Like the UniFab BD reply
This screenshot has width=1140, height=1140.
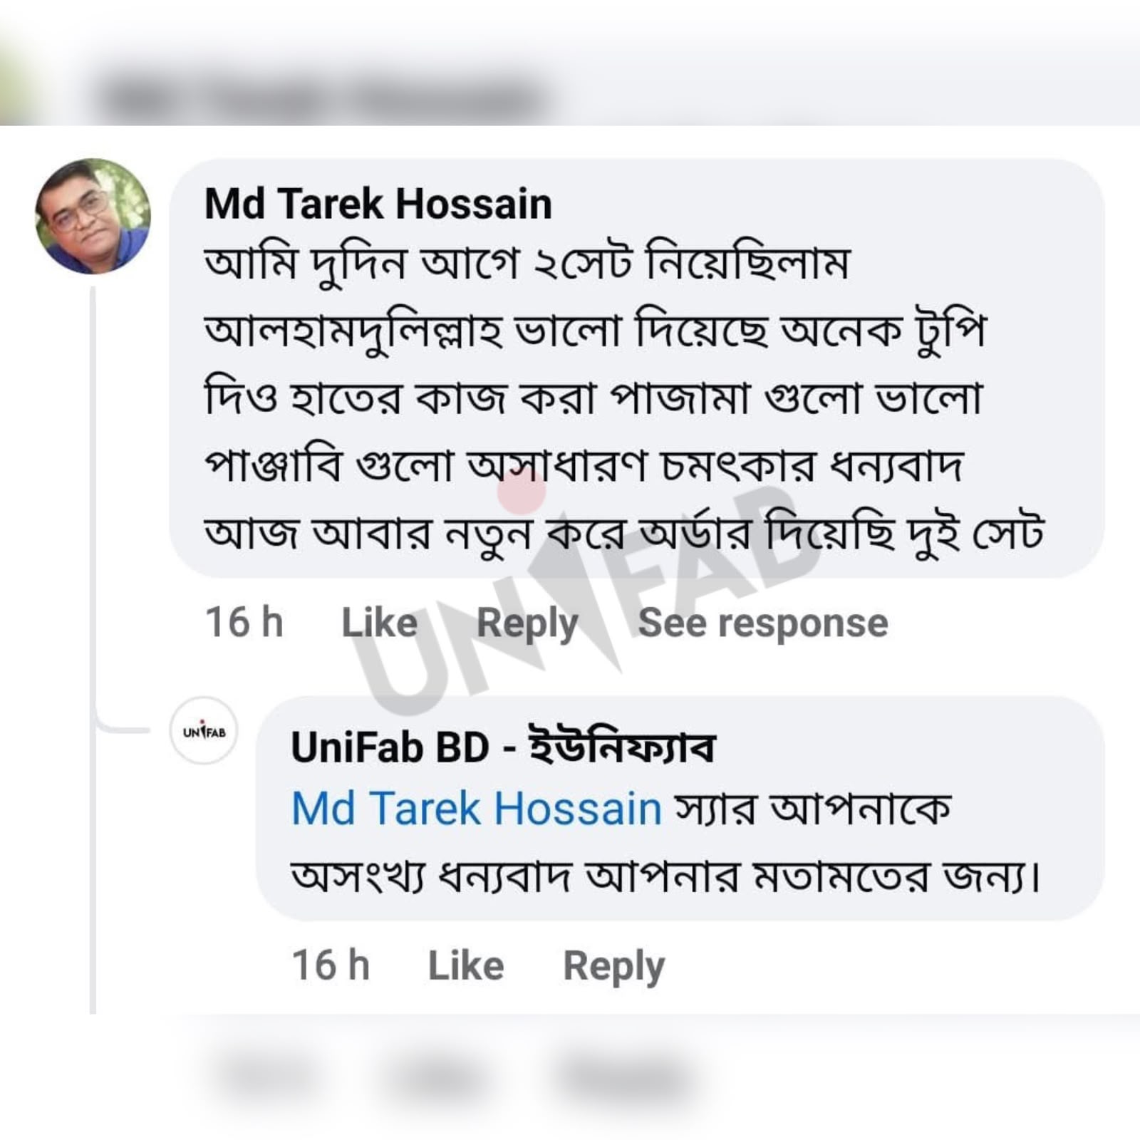point(466,966)
